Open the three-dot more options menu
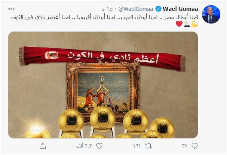The width and height of the screenshot is (227, 155). (11, 9)
